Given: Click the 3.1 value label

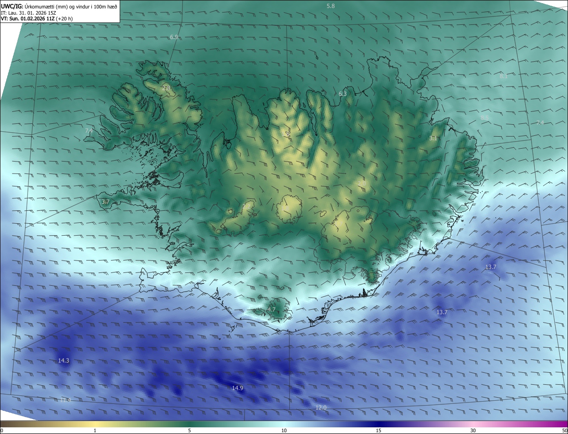Looking at the screenshot, I should pyautogui.click(x=433, y=138).
